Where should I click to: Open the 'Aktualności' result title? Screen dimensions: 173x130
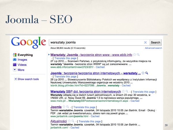(x=59, y=122)
